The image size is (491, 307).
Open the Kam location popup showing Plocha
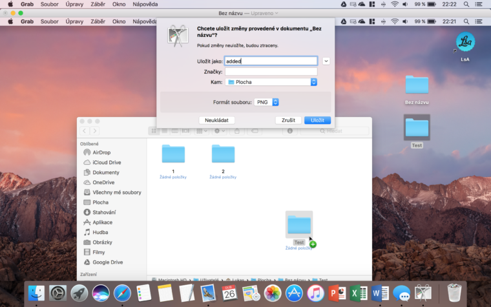[271, 82]
